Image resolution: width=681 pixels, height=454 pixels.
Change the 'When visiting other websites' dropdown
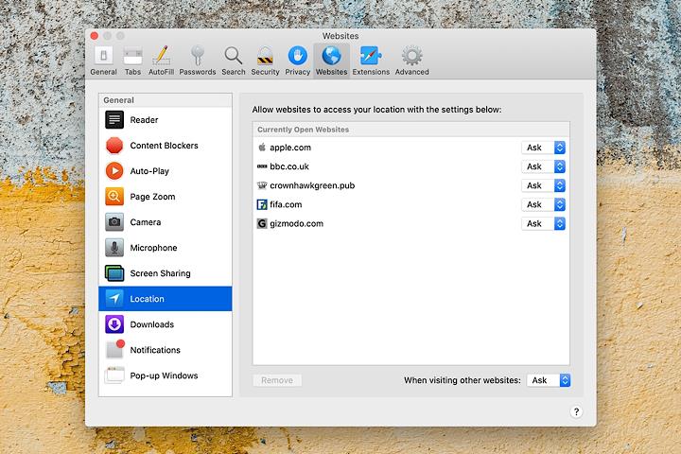[x=549, y=380]
